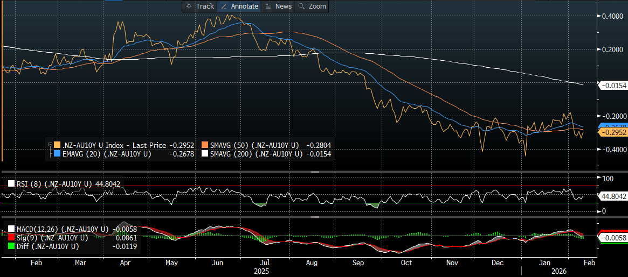Collapse the price legend box
The image size is (628, 277).
[x=51, y=145]
